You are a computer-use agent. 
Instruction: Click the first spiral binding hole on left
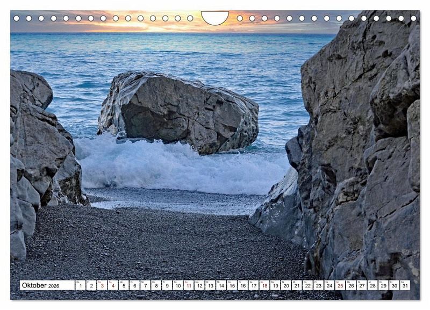point(16,18)
